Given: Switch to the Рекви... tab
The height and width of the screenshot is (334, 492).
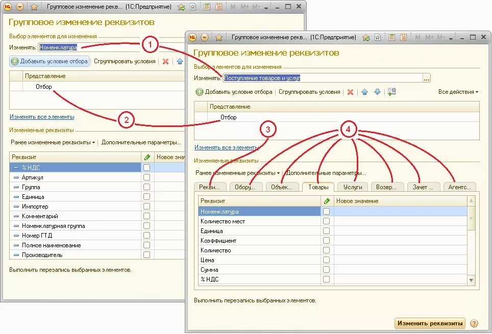Looking at the screenshot, I should coord(211,187).
